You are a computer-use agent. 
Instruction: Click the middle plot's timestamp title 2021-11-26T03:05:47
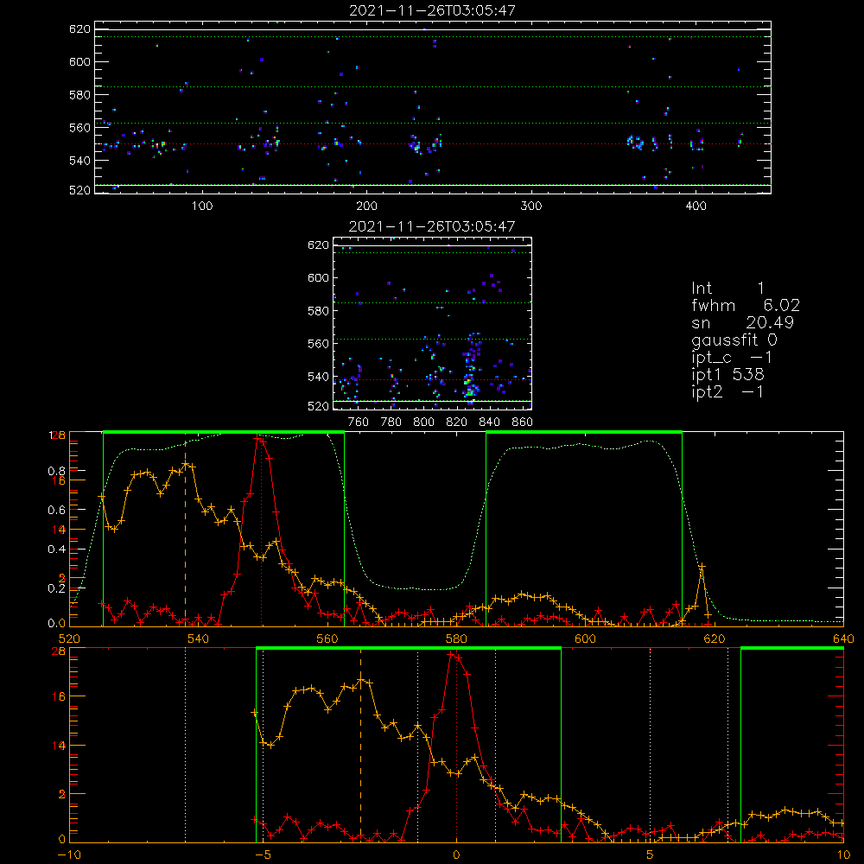pyautogui.click(x=432, y=226)
